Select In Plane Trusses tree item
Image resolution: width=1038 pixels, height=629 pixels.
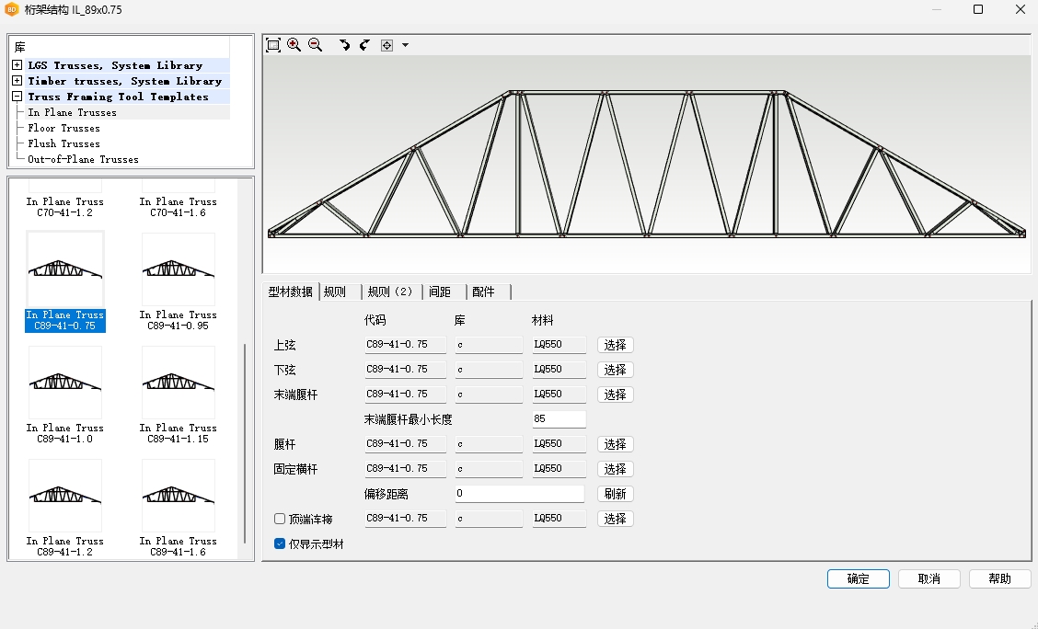tap(72, 112)
